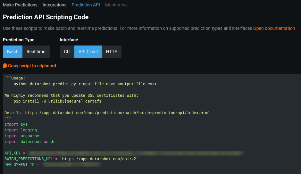Switch to the Integrations tab

click(x=54, y=5)
